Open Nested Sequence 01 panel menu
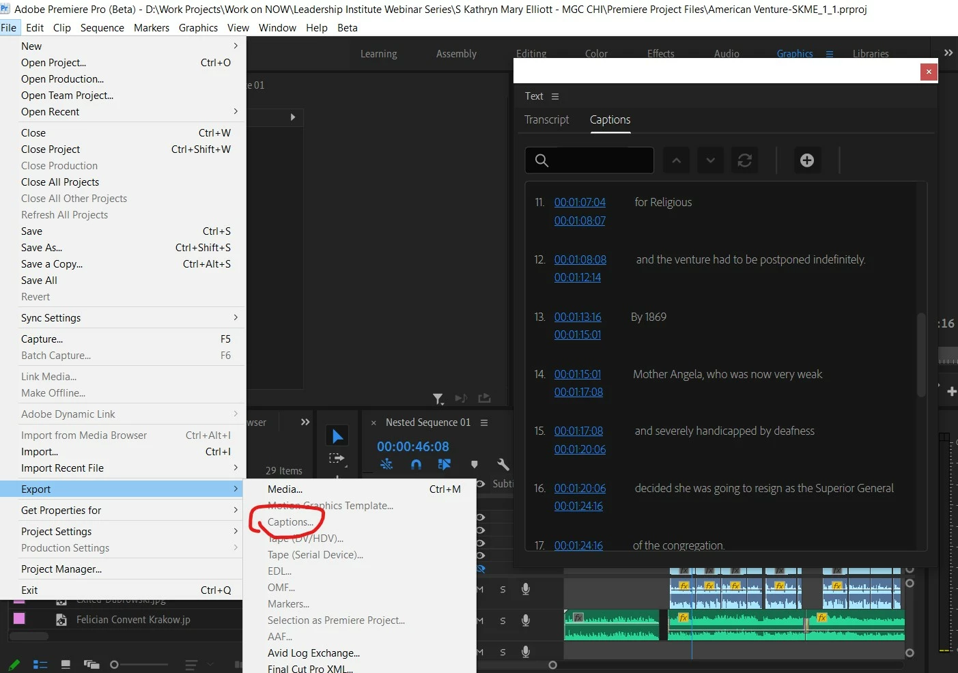 [x=484, y=423]
